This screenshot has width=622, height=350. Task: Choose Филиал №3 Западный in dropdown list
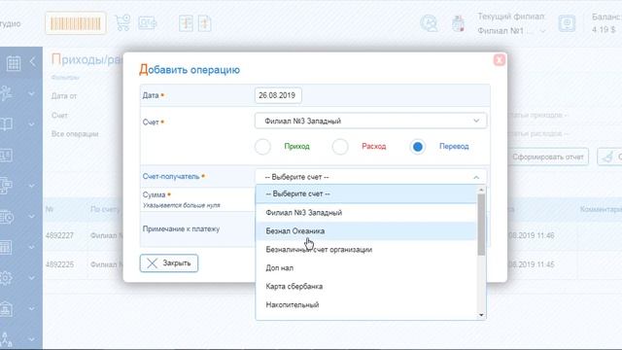tap(366, 213)
